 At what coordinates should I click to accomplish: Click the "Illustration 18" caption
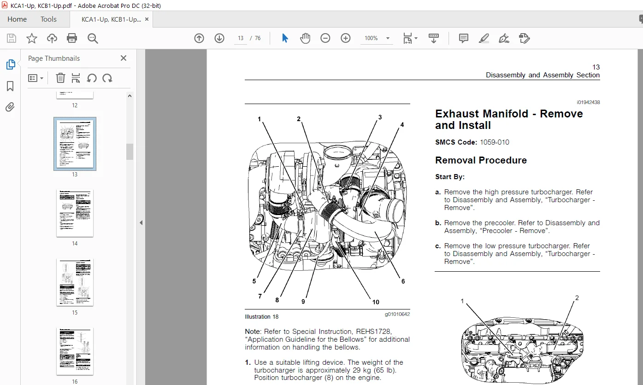261,317
